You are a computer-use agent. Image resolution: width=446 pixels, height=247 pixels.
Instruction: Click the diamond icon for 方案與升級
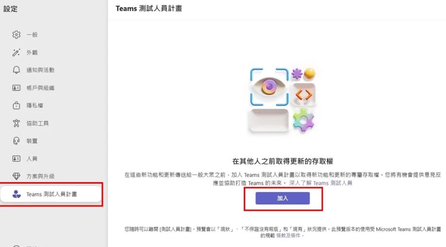16,176
